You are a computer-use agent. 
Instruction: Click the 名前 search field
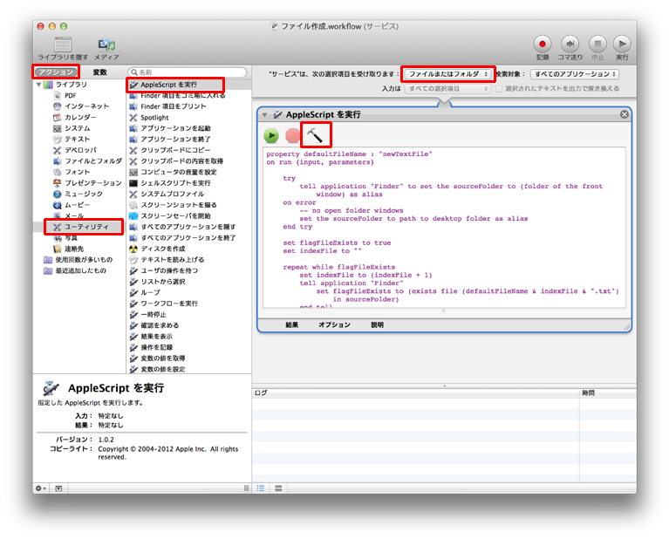pyautogui.click(x=188, y=72)
